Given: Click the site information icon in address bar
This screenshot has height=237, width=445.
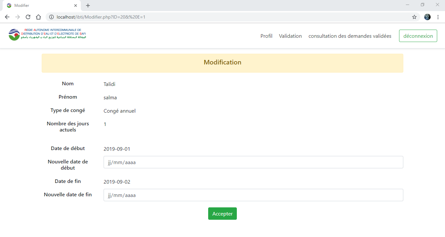Looking at the screenshot, I should pyautogui.click(x=51, y=17).
